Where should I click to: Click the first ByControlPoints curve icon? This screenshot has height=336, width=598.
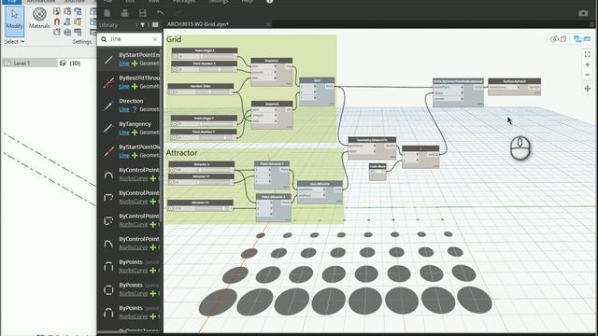click(108, 175)
